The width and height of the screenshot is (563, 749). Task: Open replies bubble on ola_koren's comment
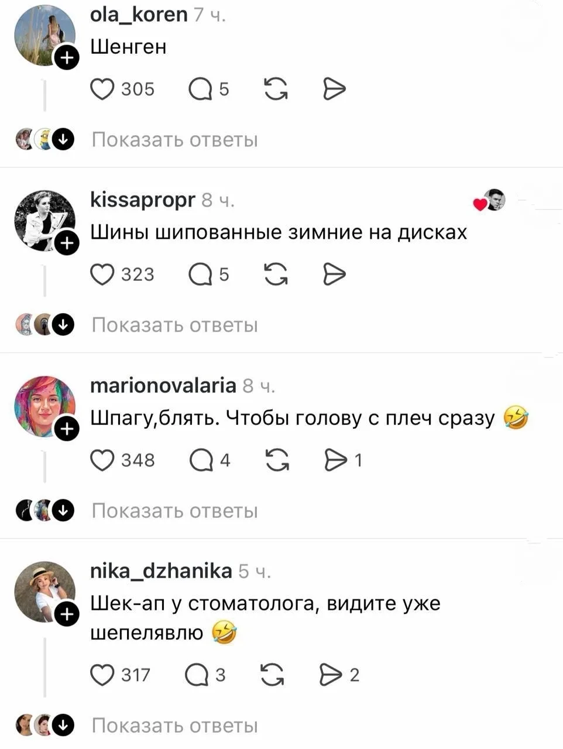pos(200,89)
